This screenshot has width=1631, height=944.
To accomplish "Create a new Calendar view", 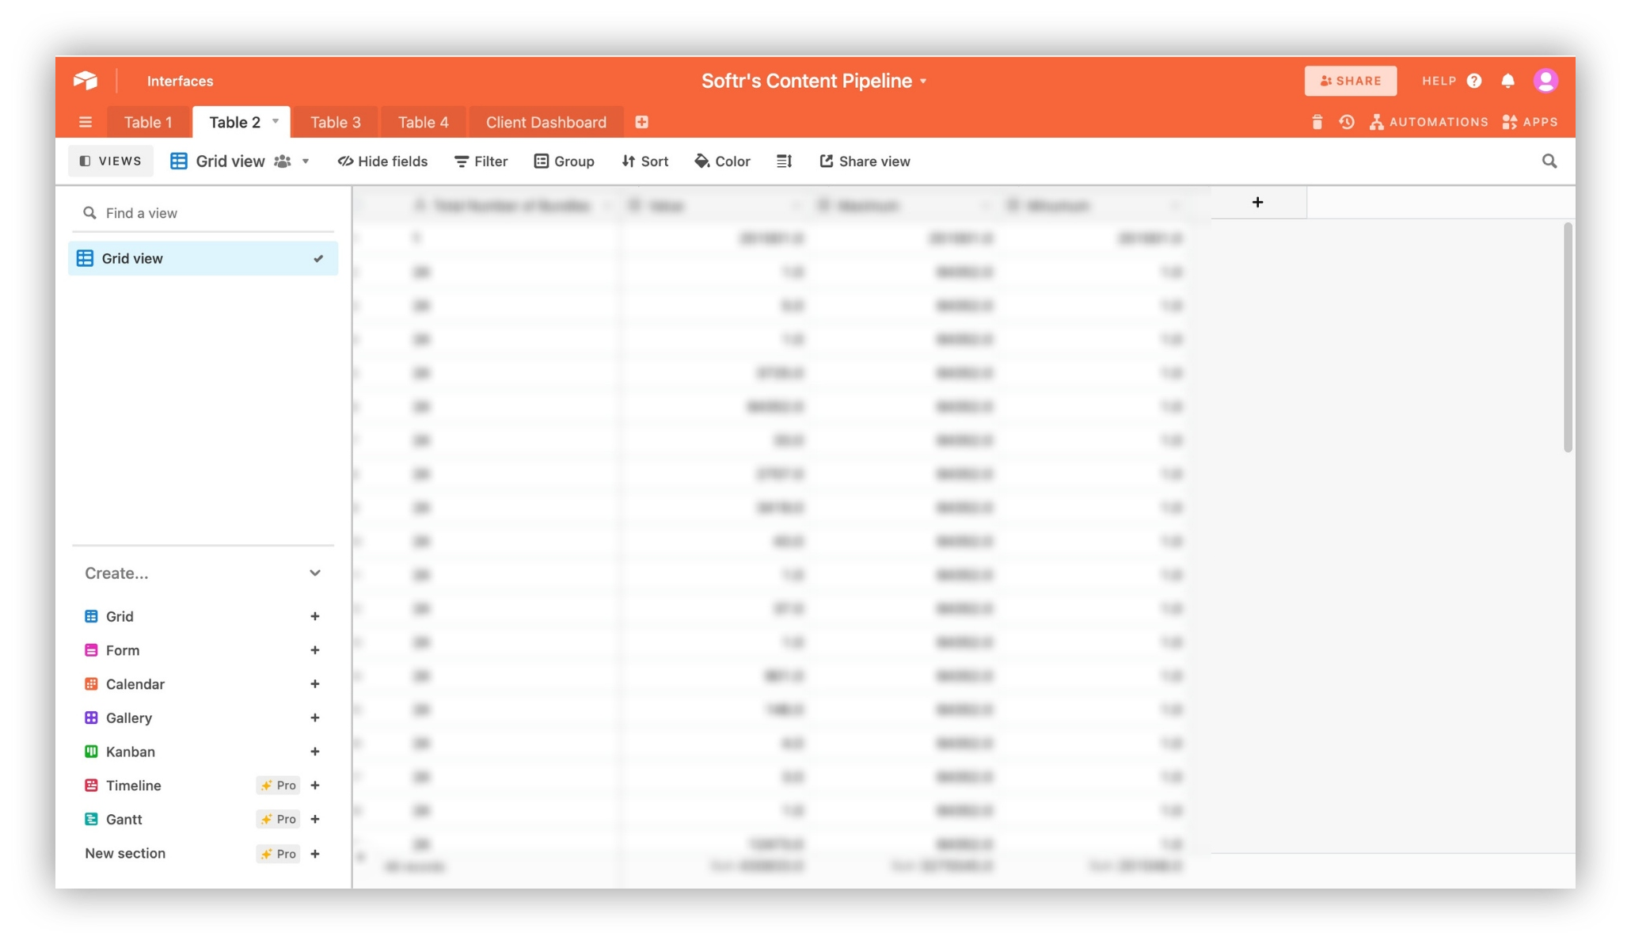I will [x=315, y=684].
